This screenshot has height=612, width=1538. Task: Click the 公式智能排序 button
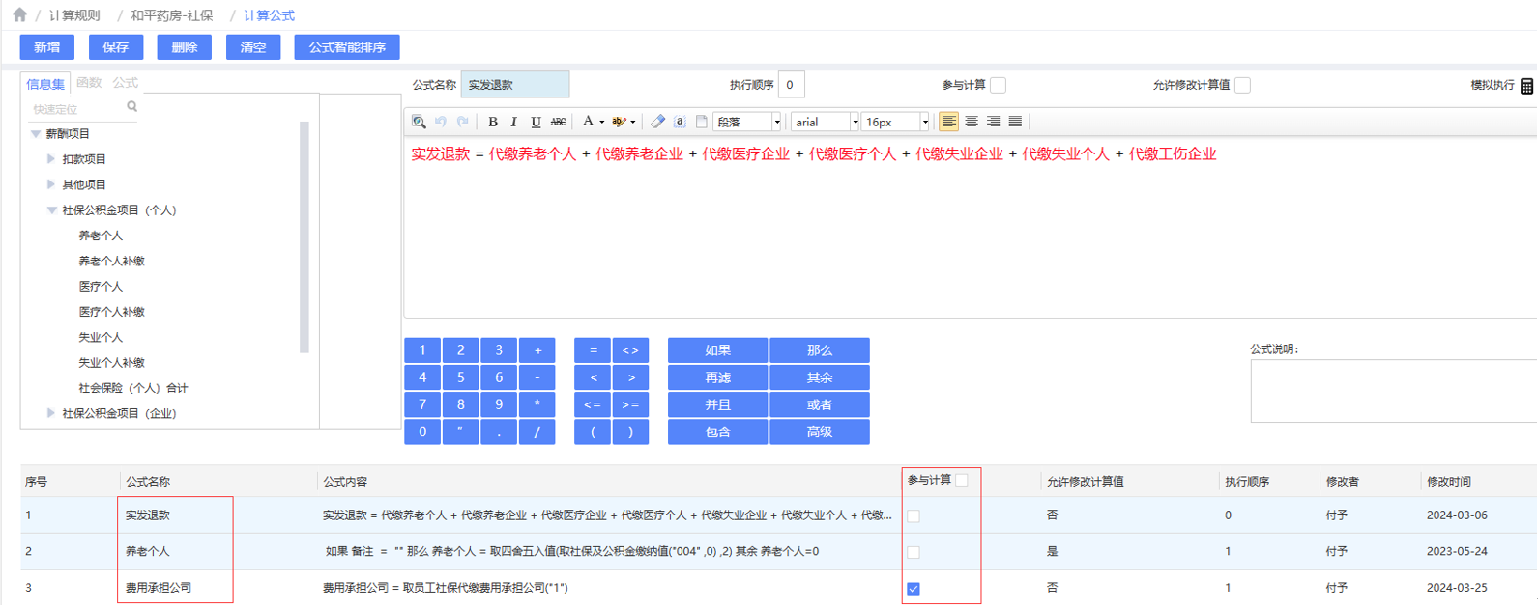[347, 47]
